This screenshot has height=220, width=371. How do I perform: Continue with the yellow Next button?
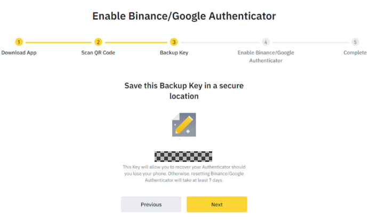tap(217, 205)
